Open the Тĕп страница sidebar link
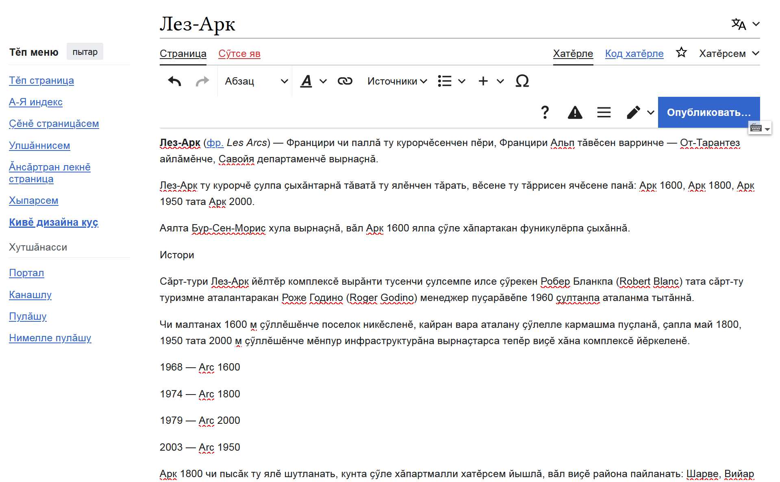Screen dimensions: 780x482 tap(41, 81)
